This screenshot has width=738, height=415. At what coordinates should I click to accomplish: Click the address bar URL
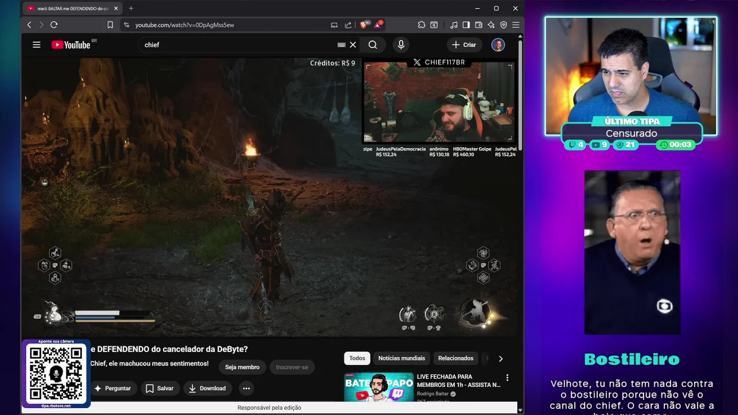coord(184,25)
